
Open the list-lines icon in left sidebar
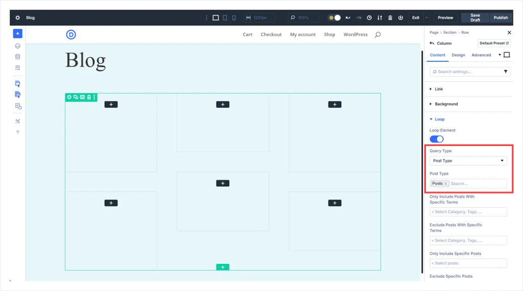[x=18, y=68]
